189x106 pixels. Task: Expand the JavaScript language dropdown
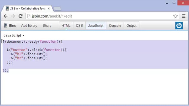[14, 35]
